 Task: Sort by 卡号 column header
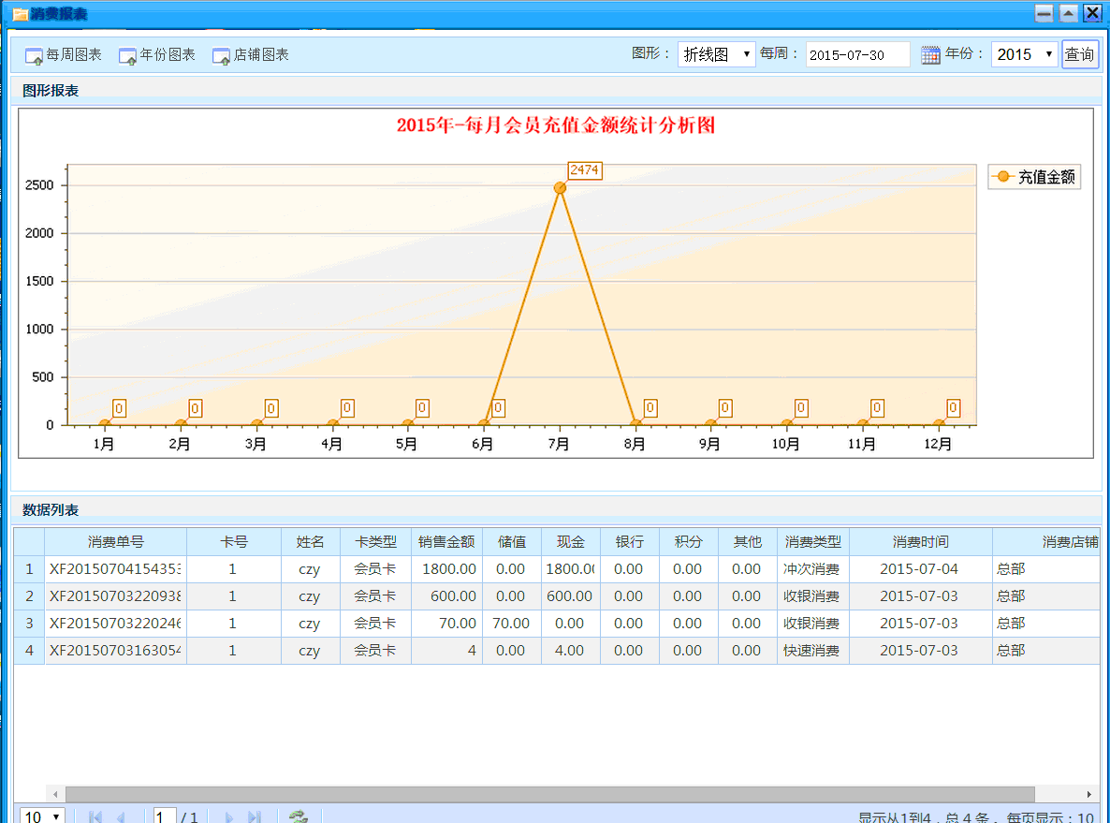click(234, 542)
